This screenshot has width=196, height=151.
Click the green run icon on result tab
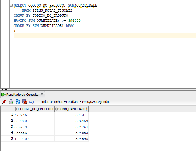[4, 95]
